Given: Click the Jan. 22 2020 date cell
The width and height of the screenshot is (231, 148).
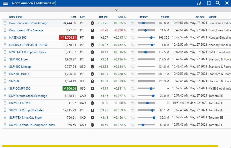Looking at the screenshot, I should coord(199,103).
